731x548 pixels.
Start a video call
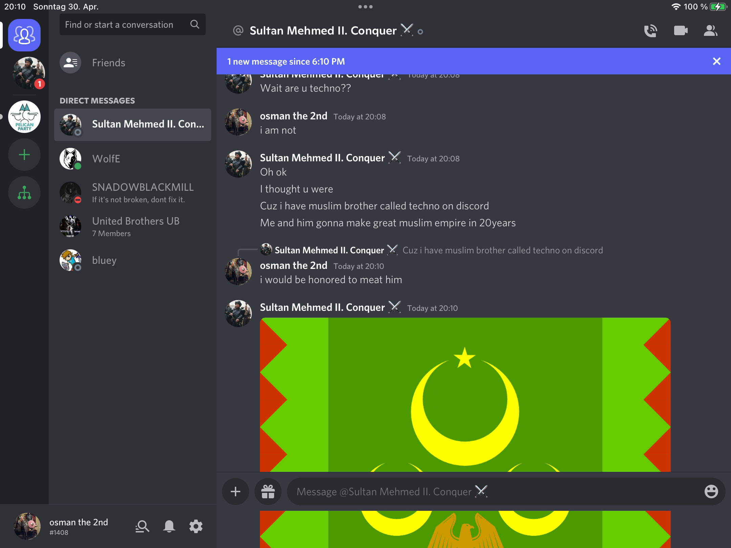[681, 31]
